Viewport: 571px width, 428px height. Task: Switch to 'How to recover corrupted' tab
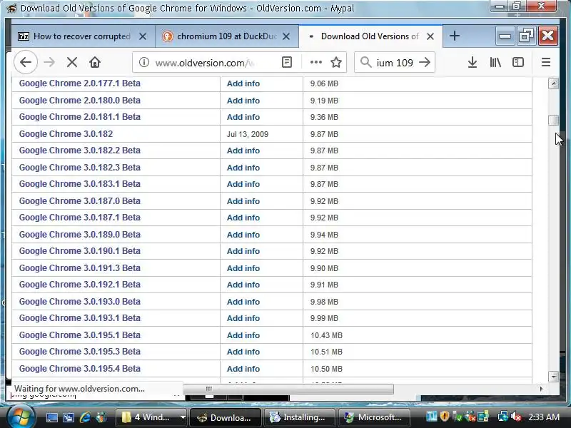pos(84,36)
